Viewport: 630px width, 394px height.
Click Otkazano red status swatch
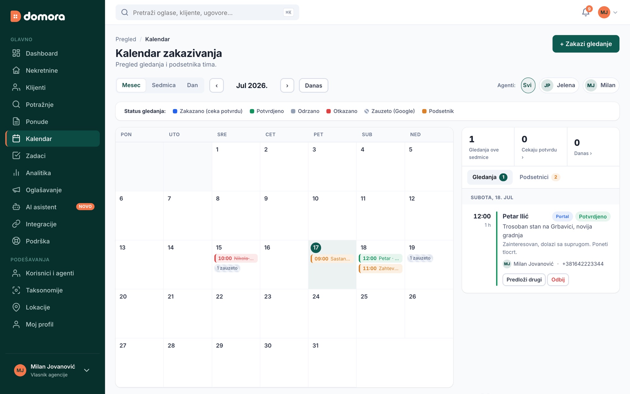tap(329, 111)
